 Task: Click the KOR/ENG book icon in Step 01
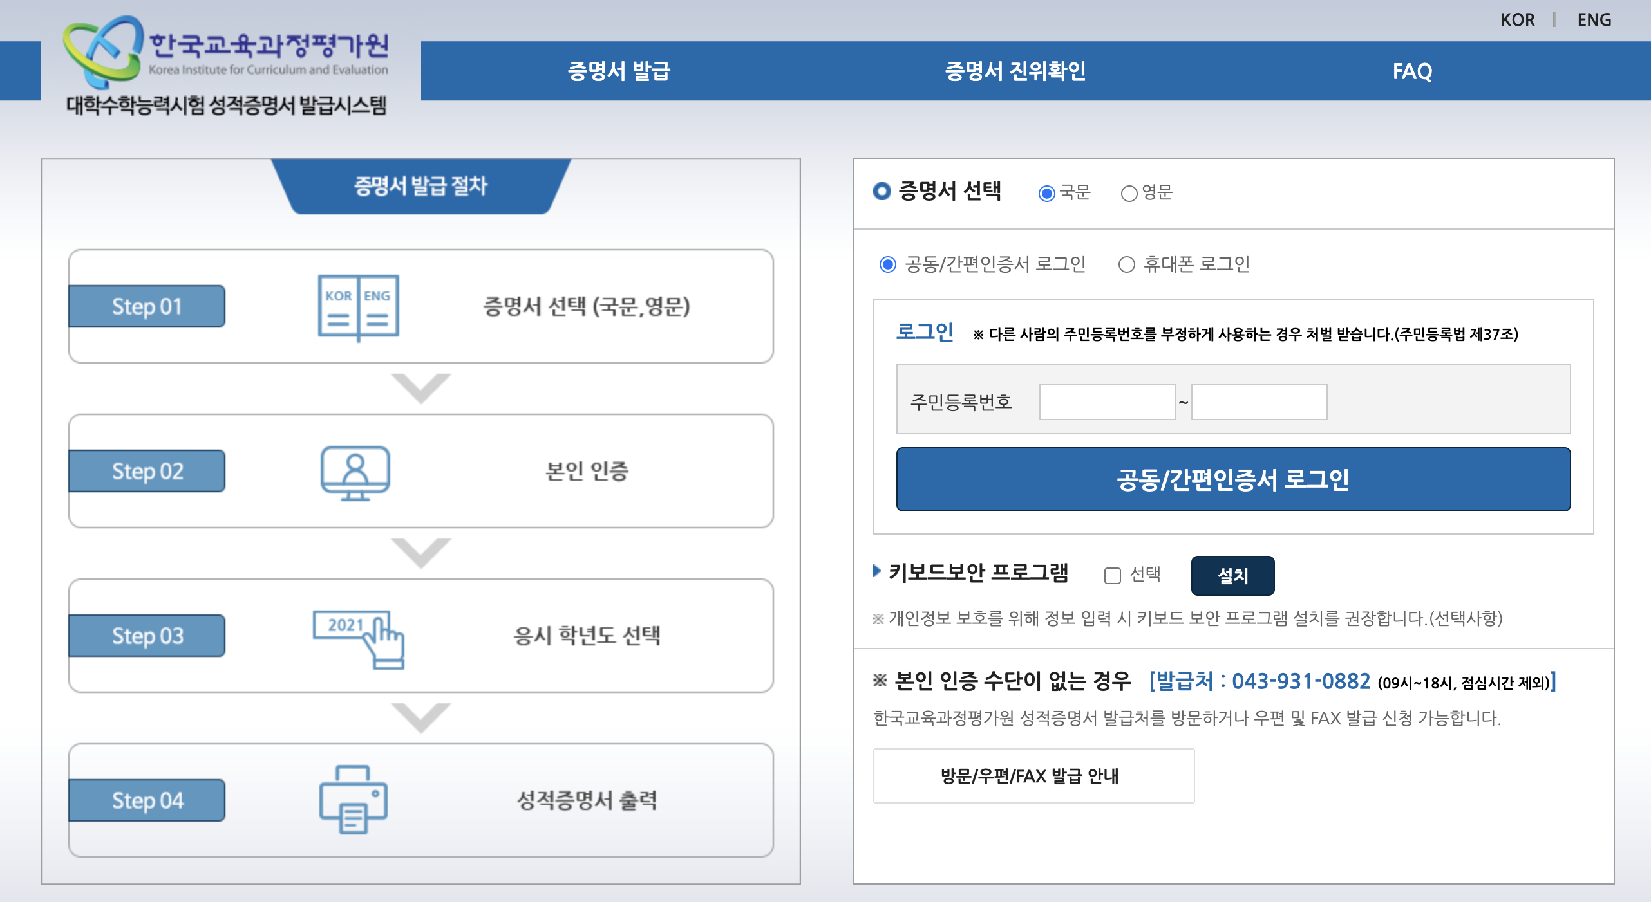coord(358,307)
